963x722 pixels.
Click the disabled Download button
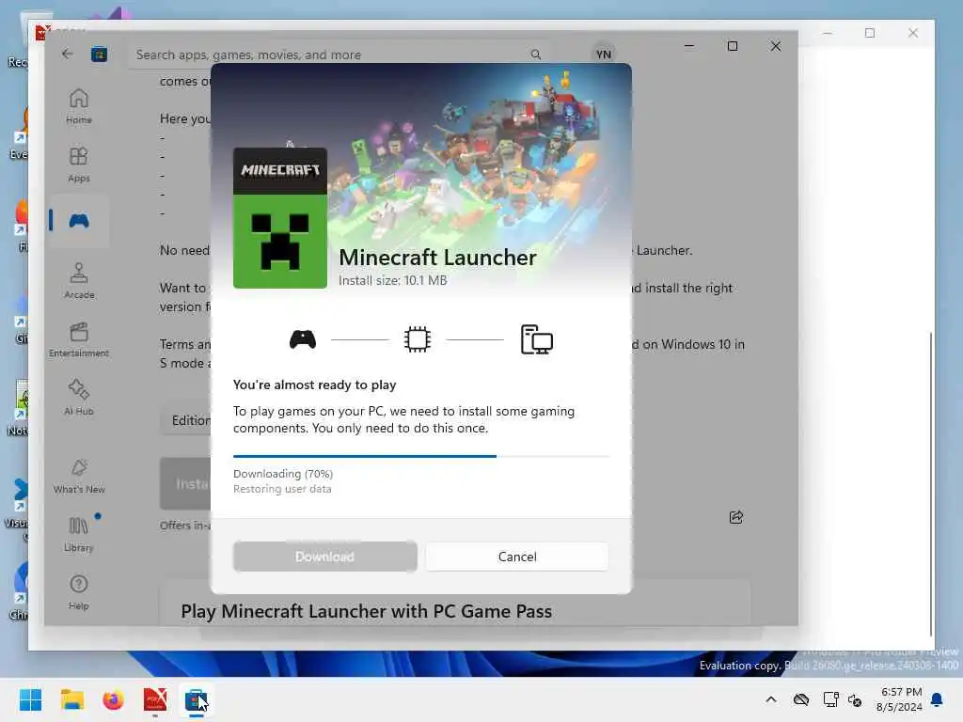point(324,557)
